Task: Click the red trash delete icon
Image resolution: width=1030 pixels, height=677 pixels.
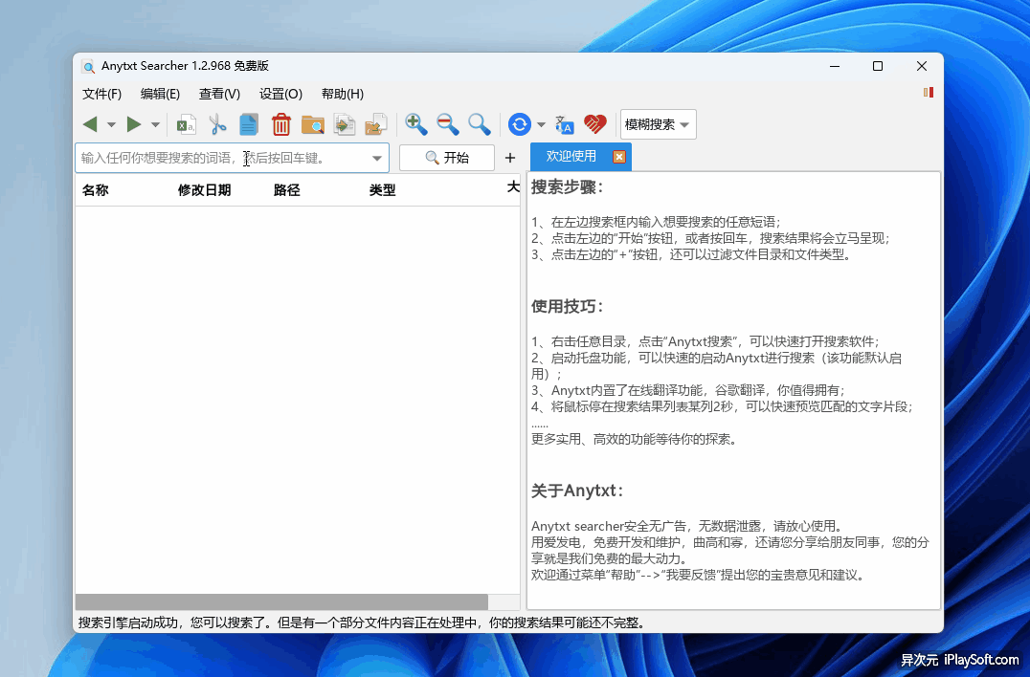Action: [281, 124]
